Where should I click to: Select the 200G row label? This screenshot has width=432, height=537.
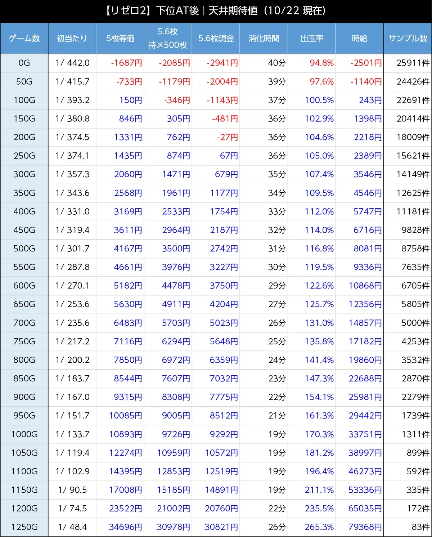pos(24,137)
